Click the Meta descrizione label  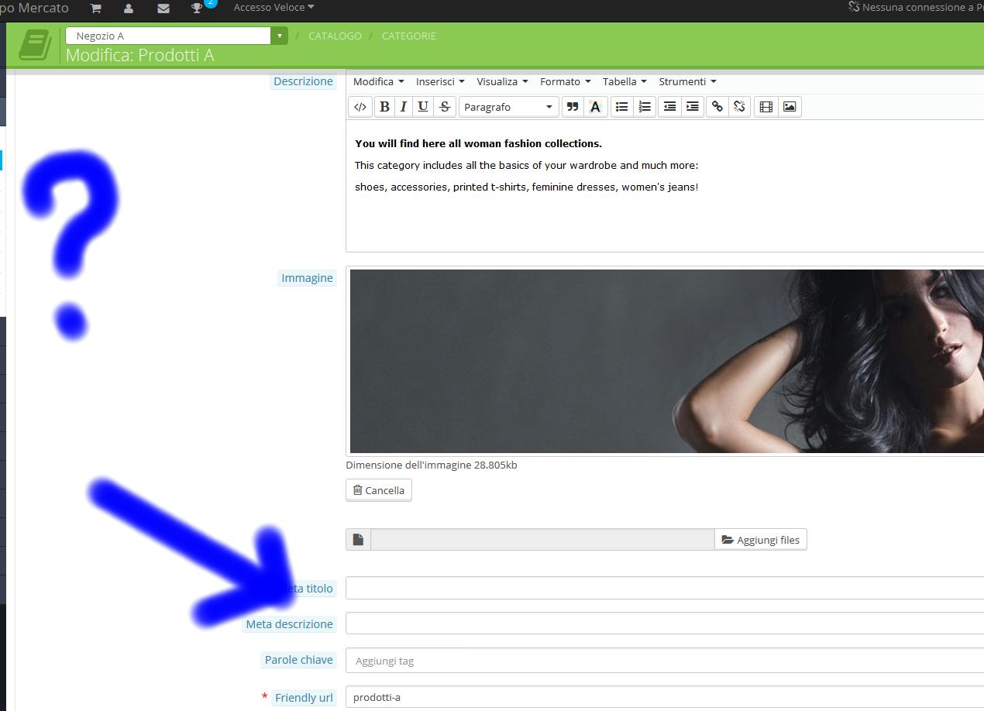click(290, 624)
